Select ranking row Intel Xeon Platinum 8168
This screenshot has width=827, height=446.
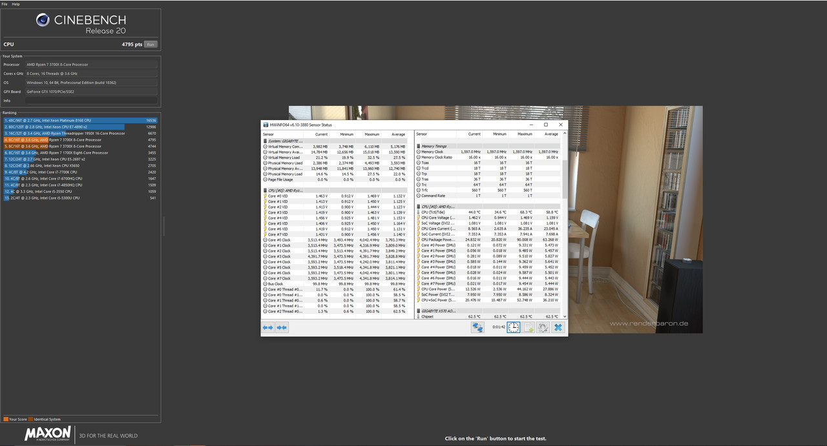click(81, 120)
